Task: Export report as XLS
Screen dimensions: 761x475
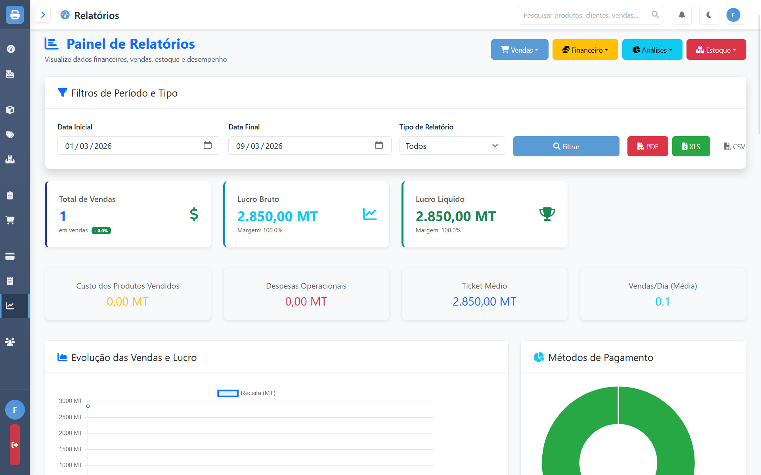Action: 691,146
